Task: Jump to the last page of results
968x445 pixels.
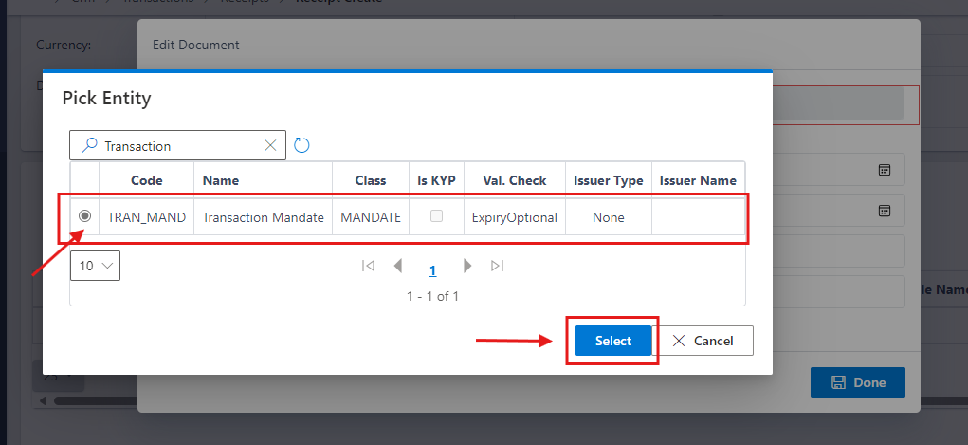Action: 497,266
